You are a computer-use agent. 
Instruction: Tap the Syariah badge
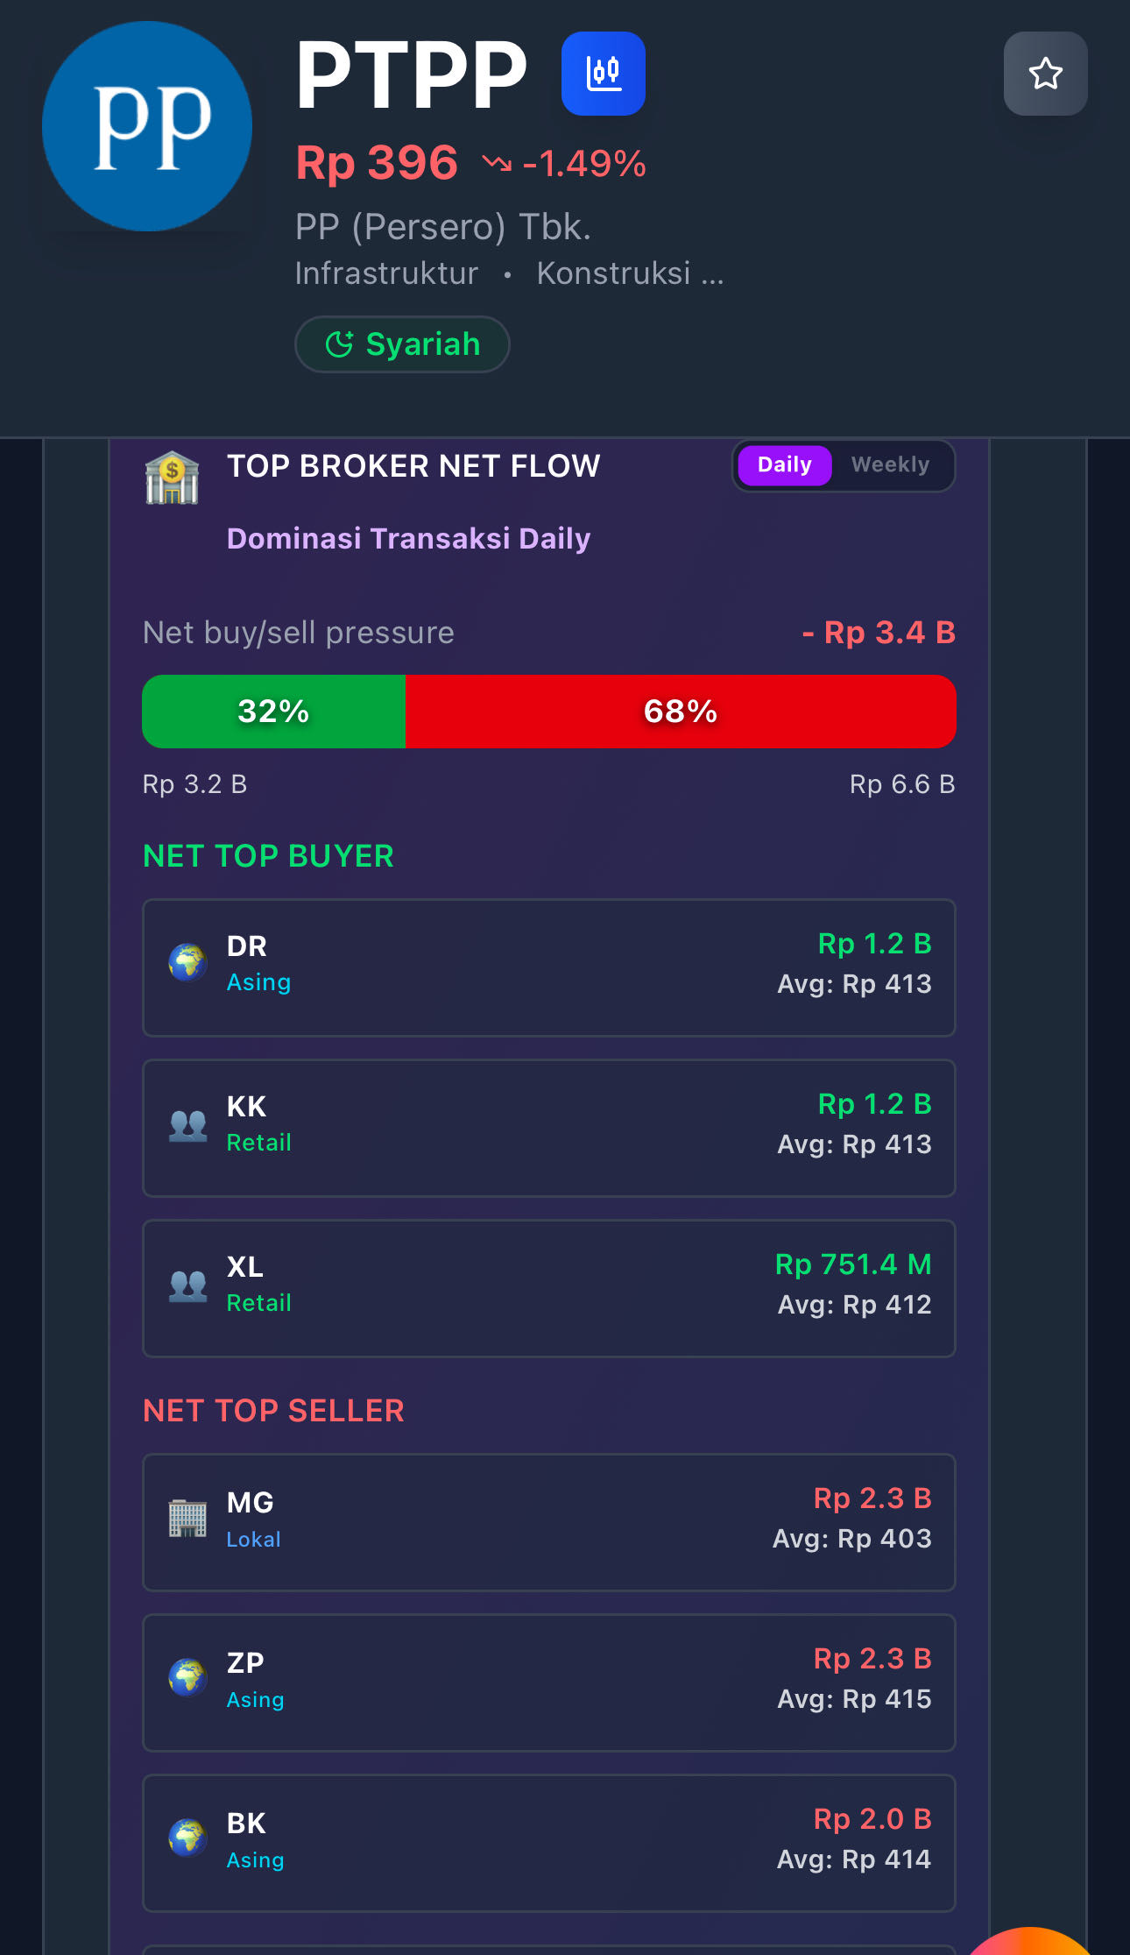pos(402,344)
